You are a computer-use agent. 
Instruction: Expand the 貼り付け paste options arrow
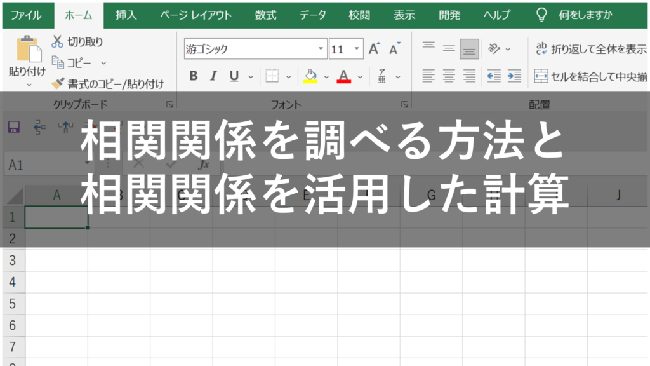coord(29,85)
